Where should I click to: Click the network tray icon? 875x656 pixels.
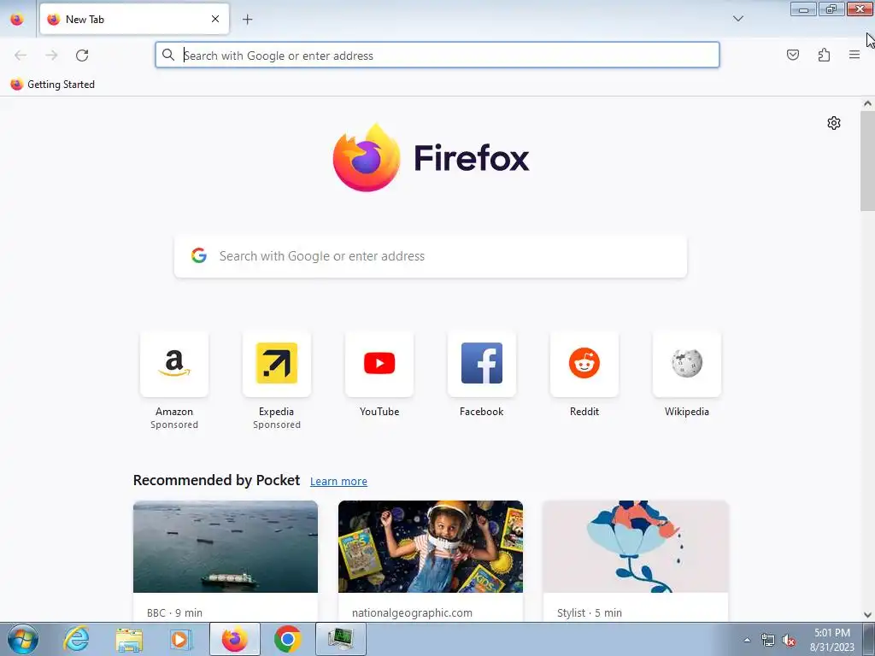click(768, 640)
